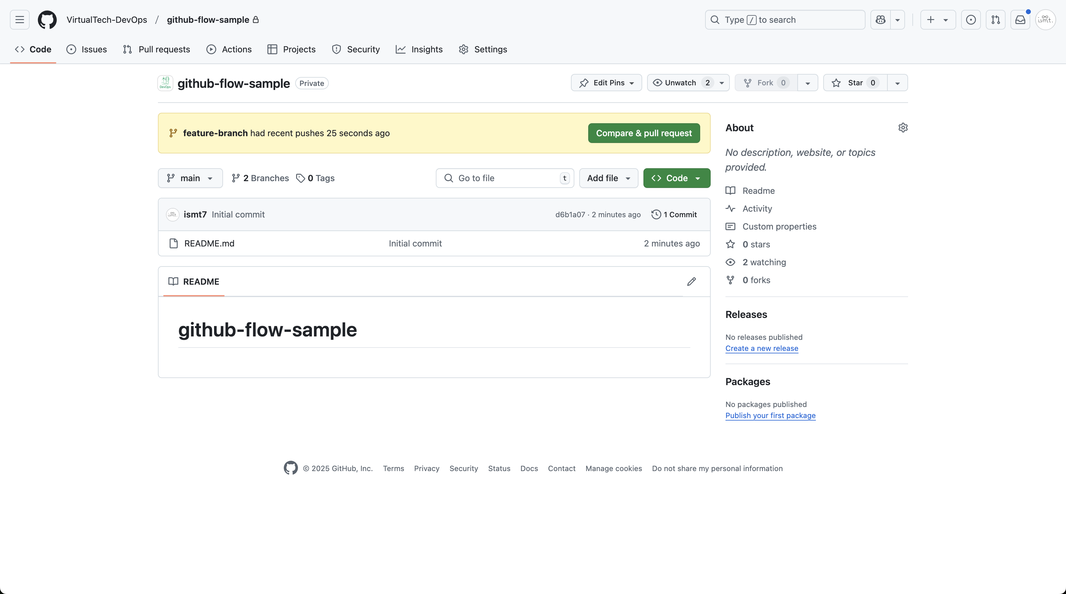
Task: Click feature-branch link in the banner
Action: pos(215,133)
